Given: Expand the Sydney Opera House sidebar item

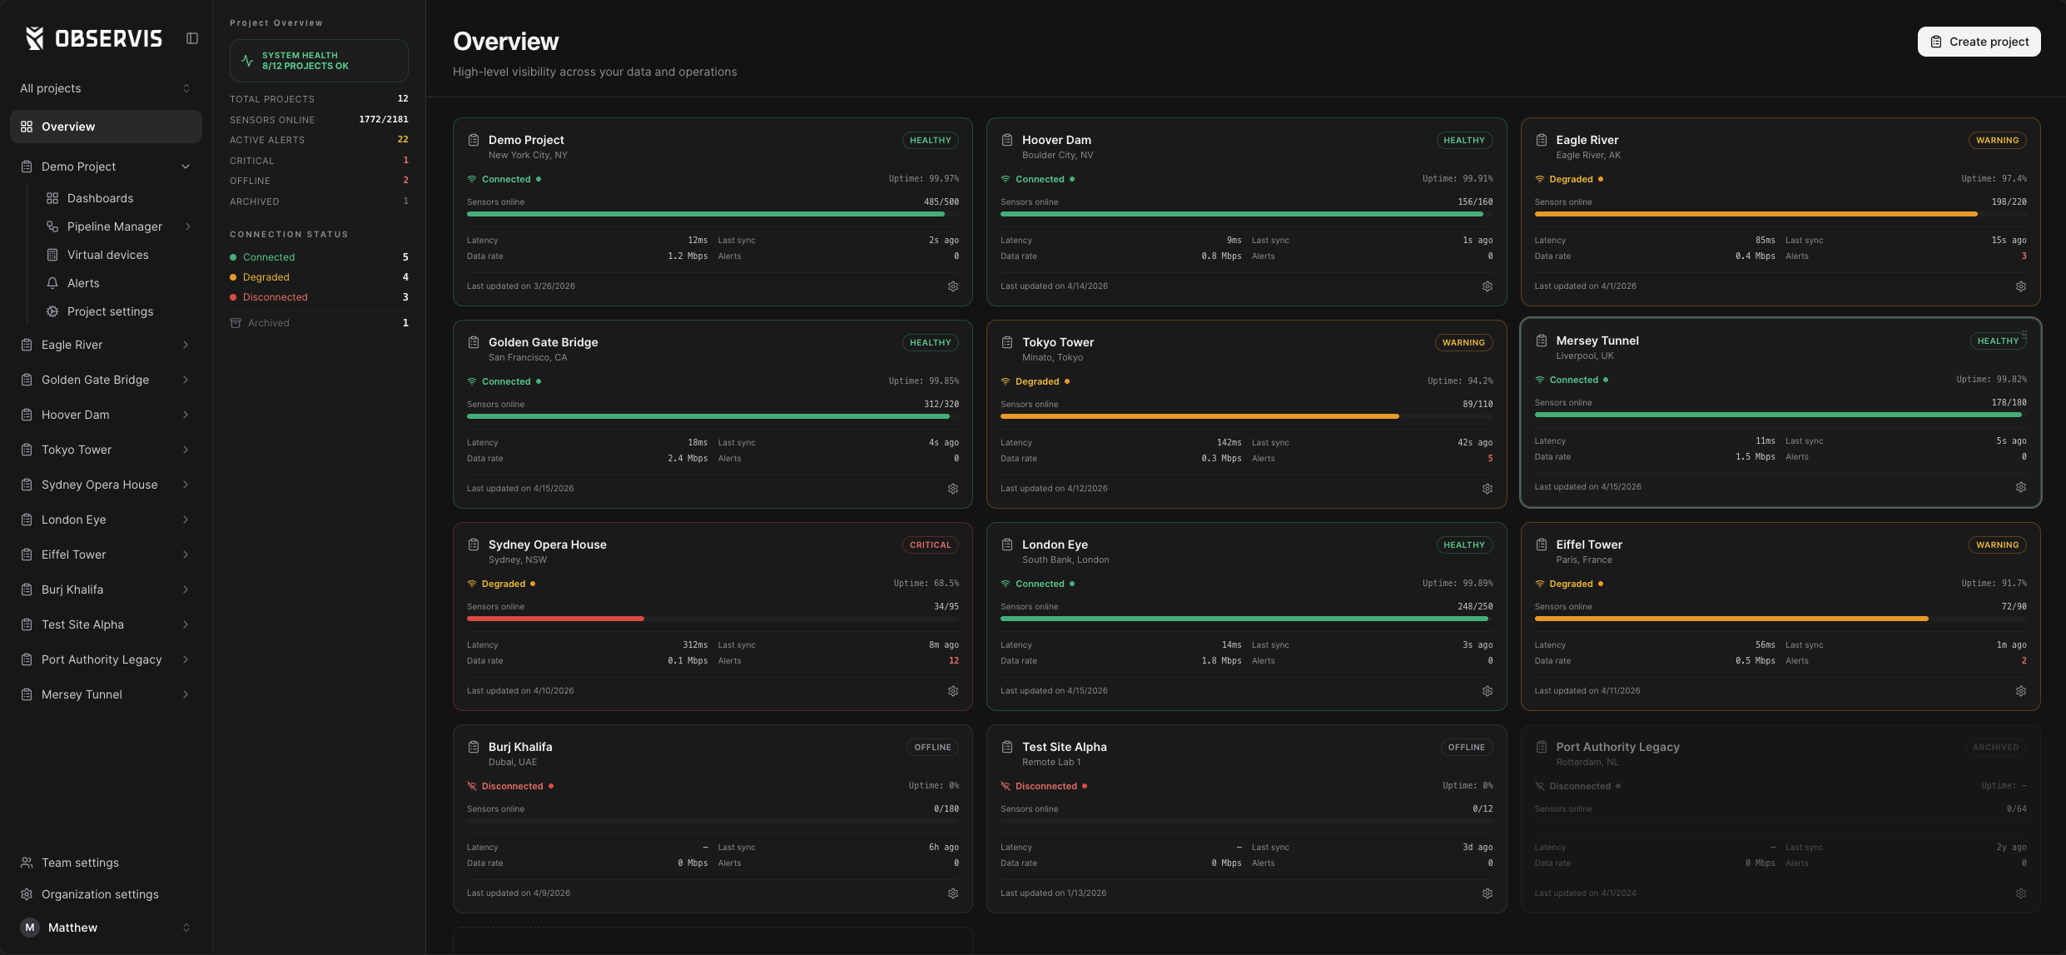Looking at the screenshot, I should (186, 485).
